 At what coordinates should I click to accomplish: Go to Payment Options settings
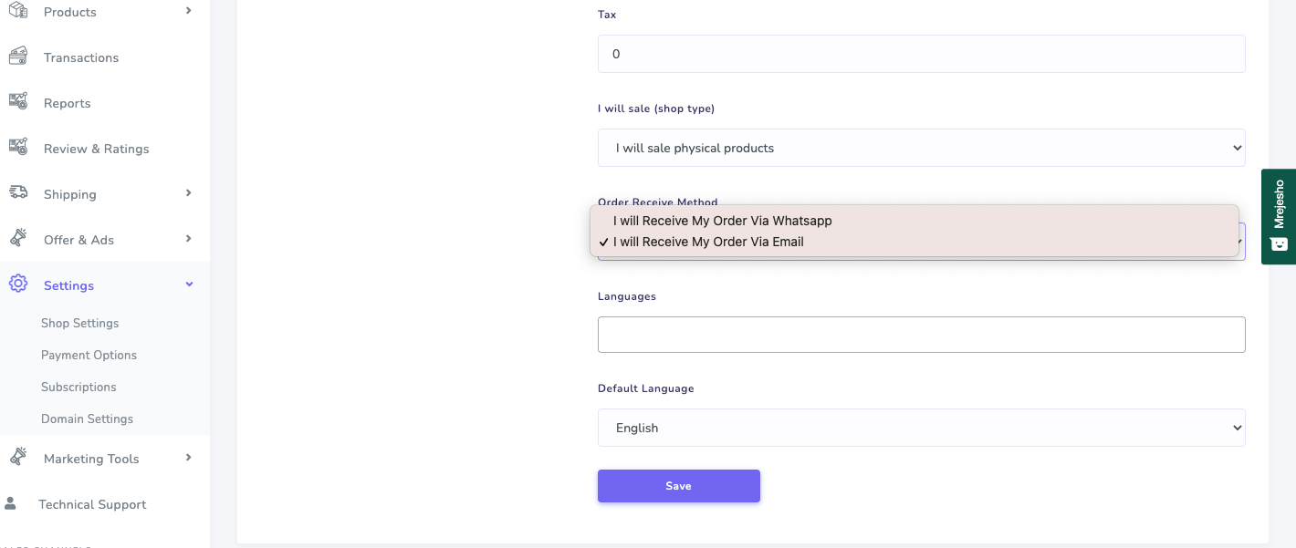(x=89, y=355)
